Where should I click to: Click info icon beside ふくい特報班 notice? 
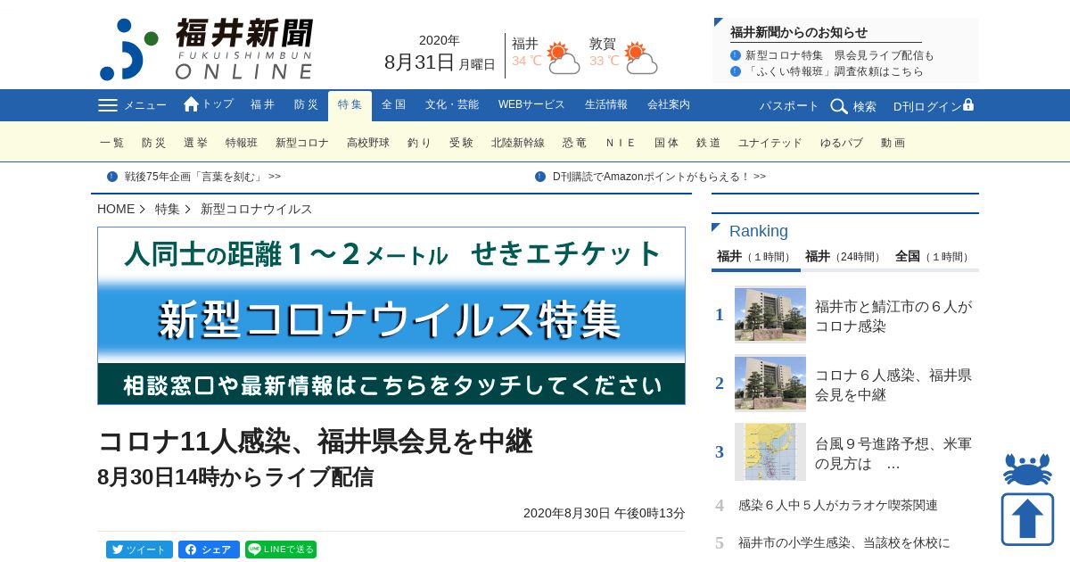click(x=736, y=71)
